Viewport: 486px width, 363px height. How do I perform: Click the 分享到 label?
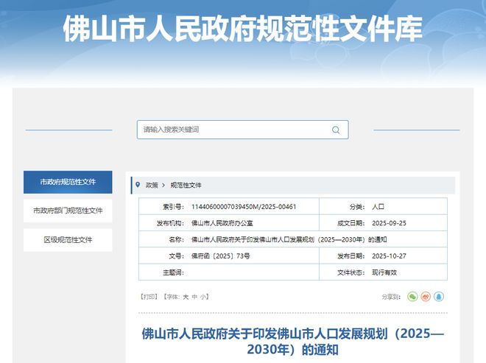[391, 297]
